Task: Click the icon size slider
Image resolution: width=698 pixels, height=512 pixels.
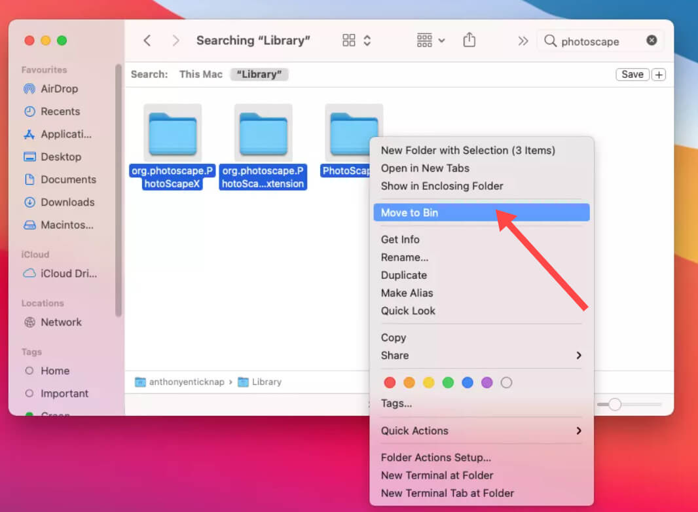Action: click(x=629, y=404)
